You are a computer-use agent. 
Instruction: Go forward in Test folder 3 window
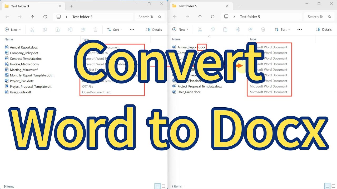point(20,17)
